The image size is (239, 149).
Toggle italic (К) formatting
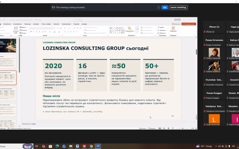click(x=34, y=32)
